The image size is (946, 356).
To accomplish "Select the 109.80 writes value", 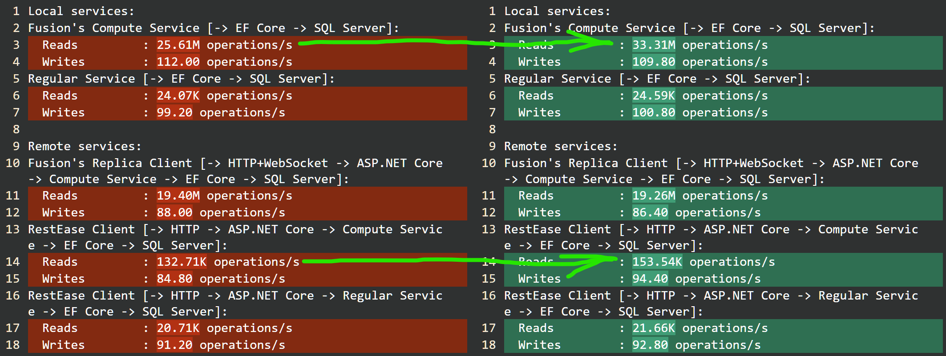I will 654,62.
